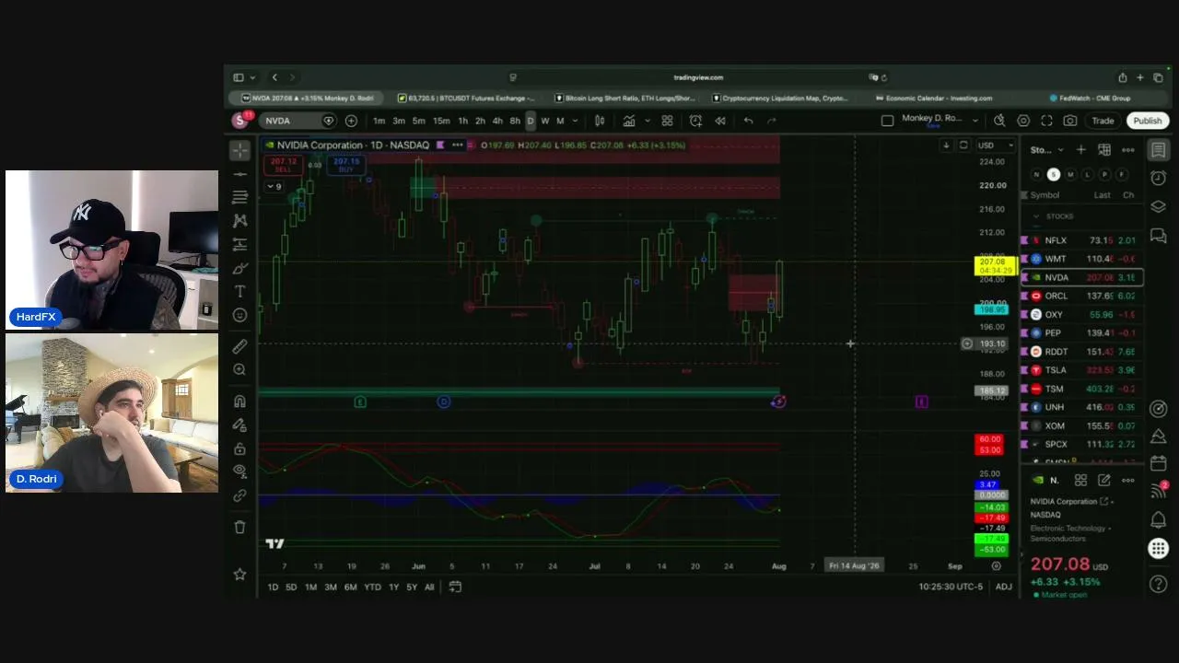Click the Trade button
The height and width of the screenshot is (663, 1179).
[x=1103, y=121]
